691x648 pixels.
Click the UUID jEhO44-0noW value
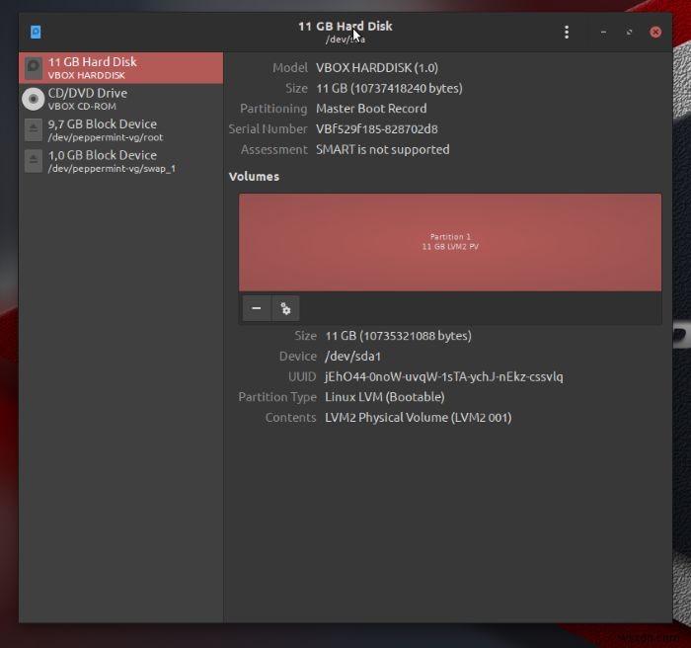[444, 376]
